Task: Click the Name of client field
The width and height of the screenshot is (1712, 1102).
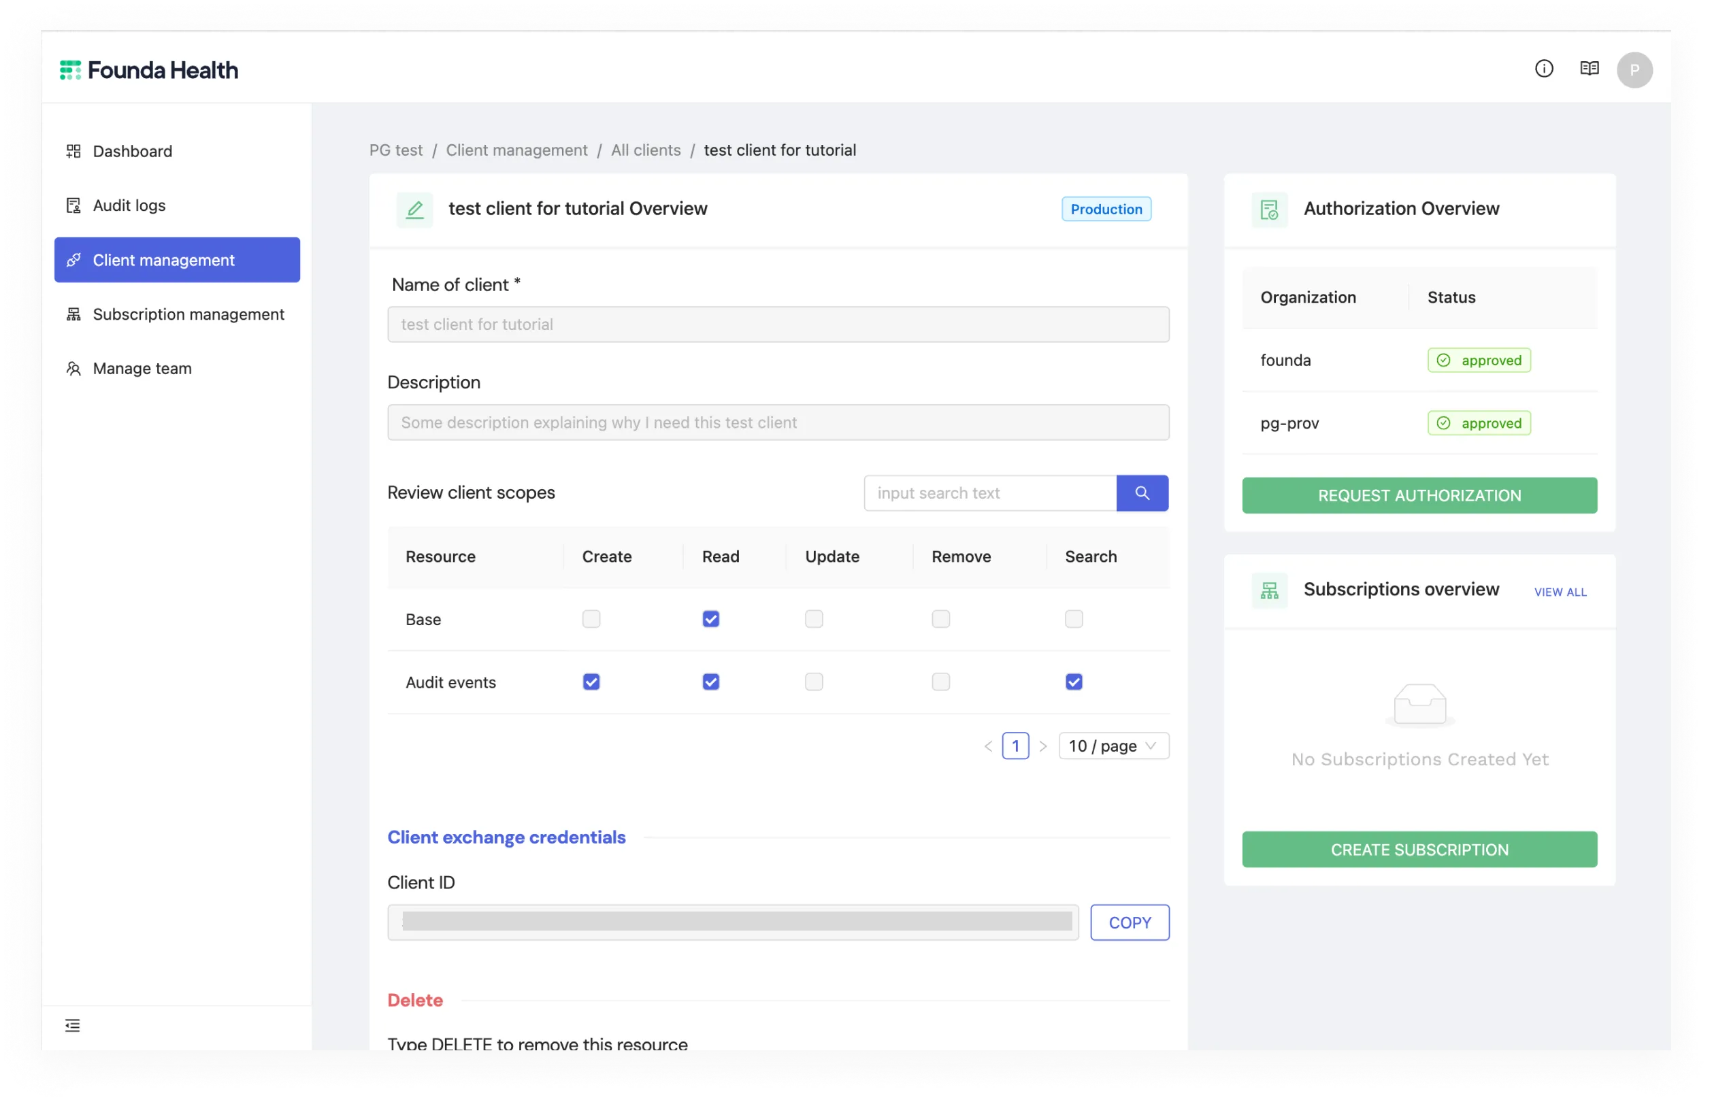Action: point(778,325)
